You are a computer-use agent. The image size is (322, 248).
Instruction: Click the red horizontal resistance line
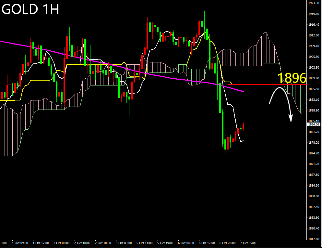tap(259, 85)
